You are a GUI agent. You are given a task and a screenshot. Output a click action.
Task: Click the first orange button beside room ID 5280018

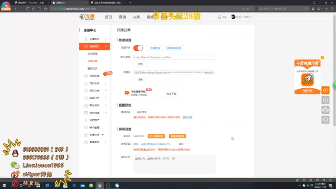[x=156, y=136]
